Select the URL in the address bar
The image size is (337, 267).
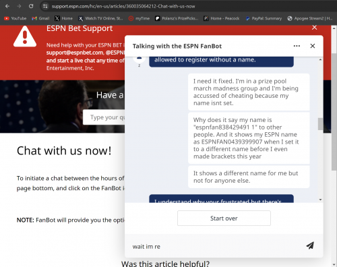tap(123, 6)
